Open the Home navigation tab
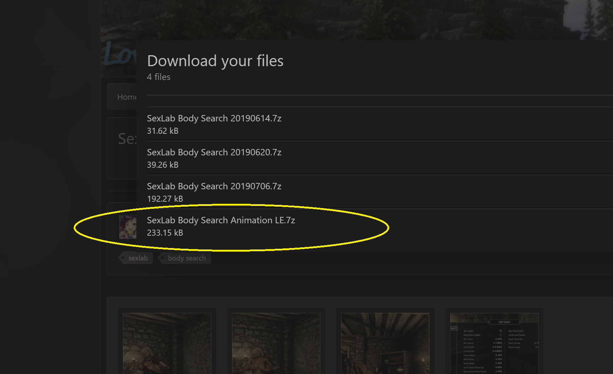The width and height of the screenshot is (613, 374). 126,97
